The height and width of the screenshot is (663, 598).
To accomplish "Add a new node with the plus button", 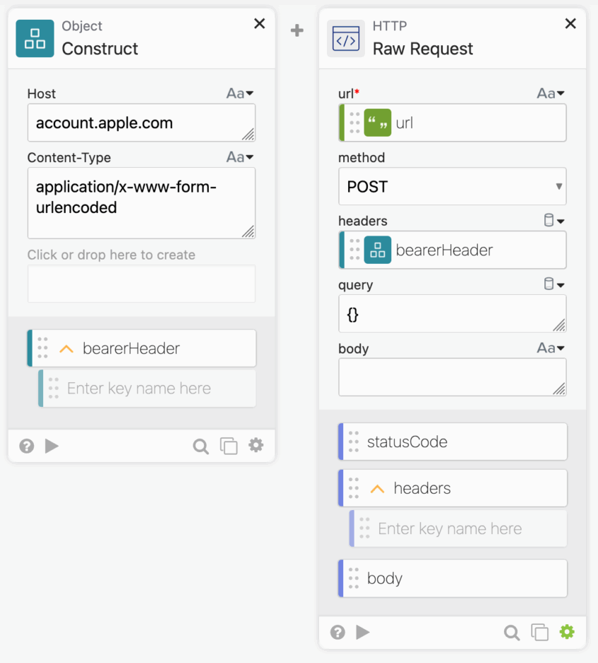I will click(x=297, y=30).
